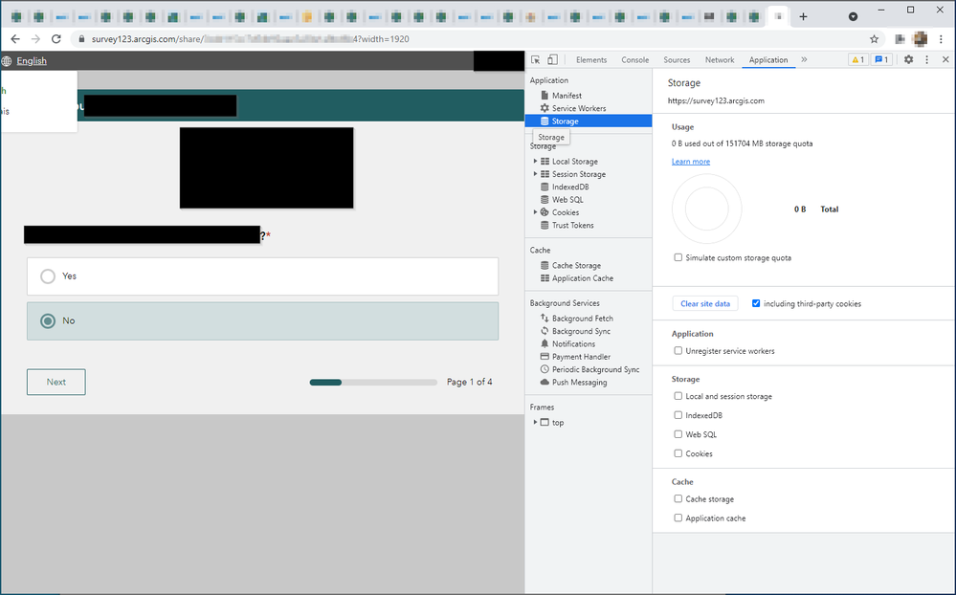
Task: Open Notifications background service
Action: pyautogui.click(x=573, y=344)
